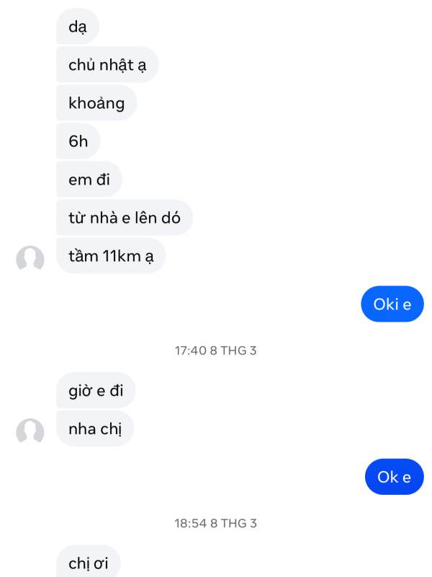Click the '18:54 8 THG 3' timestamp
432x577 pixels.
click(216, 523)
